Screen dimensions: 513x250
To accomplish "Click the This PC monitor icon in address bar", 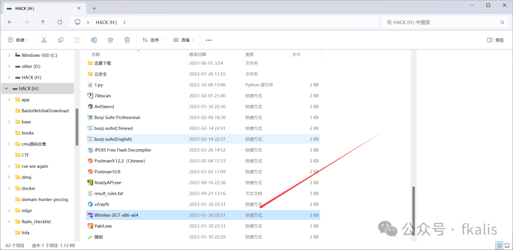I will click(x=77, y=22).
